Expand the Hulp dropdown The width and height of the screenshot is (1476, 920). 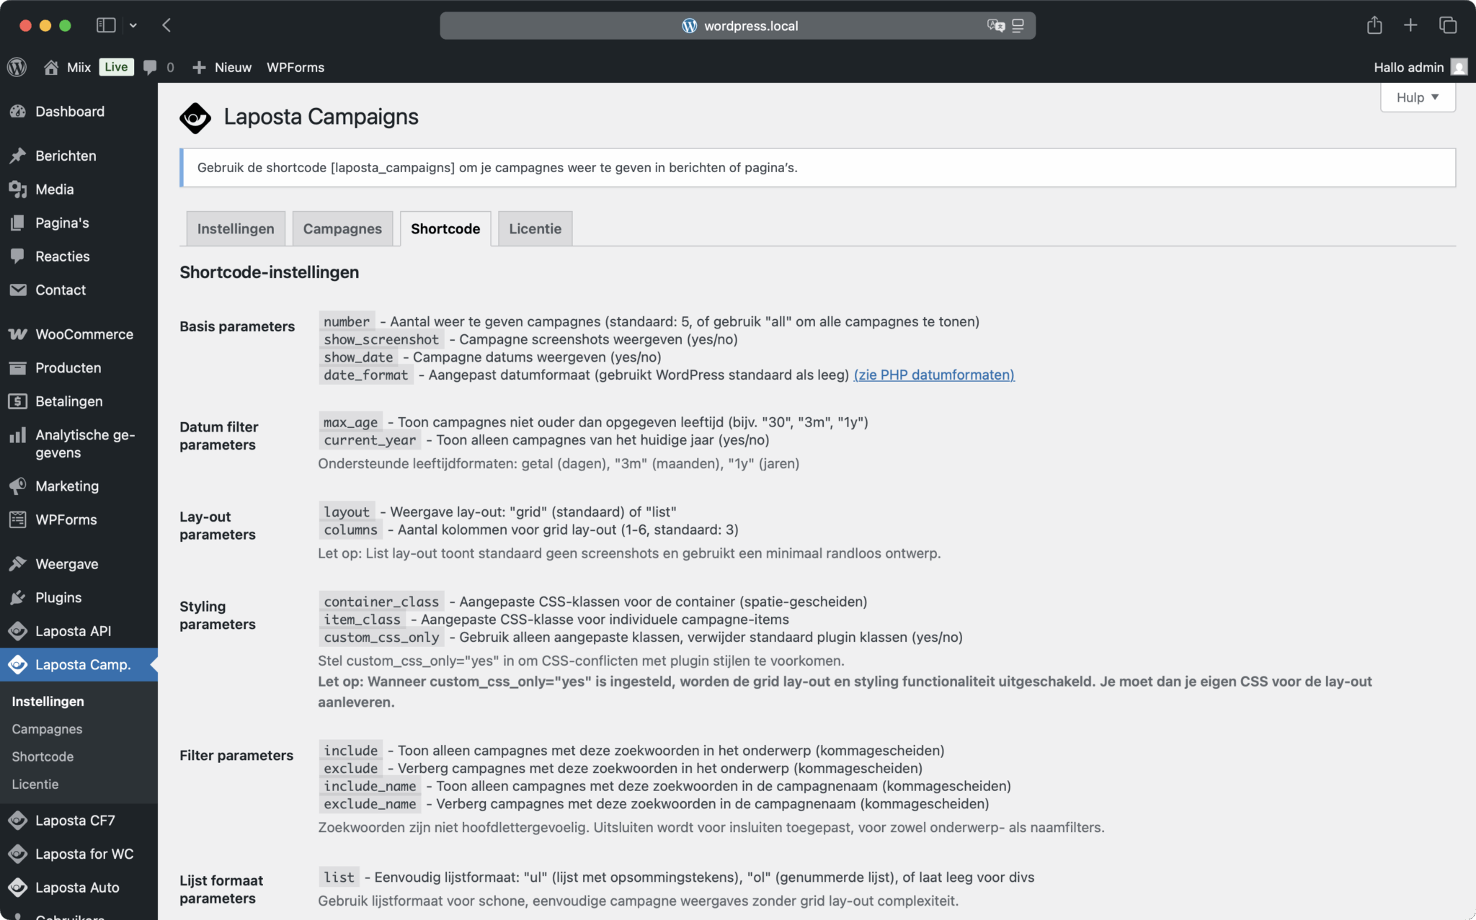(1418, 97)
